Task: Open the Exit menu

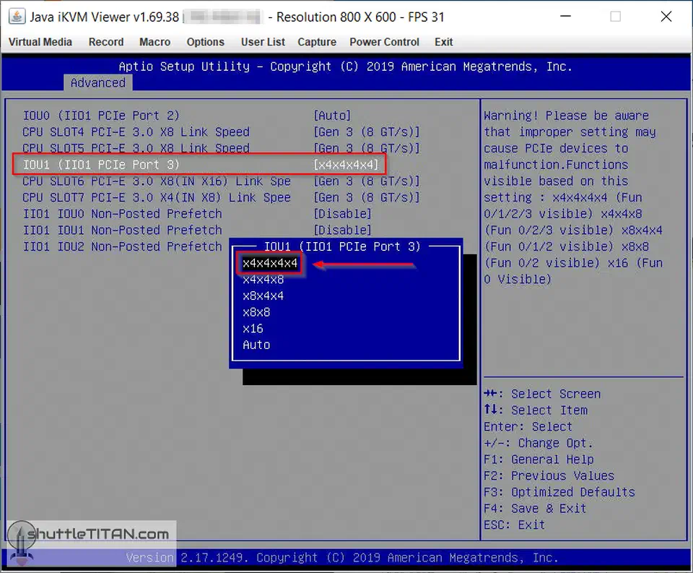Action: (x=443, y=42)
